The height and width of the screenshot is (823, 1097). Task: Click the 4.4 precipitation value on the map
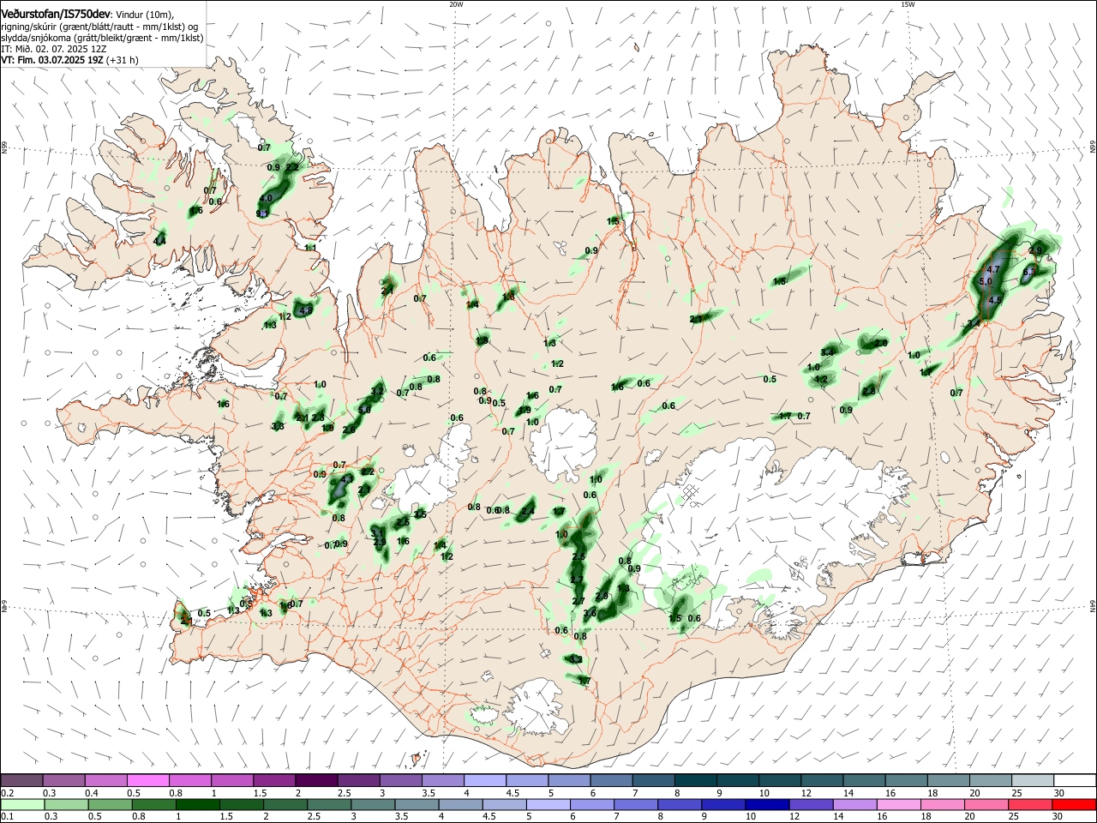[x=160, y=241]
